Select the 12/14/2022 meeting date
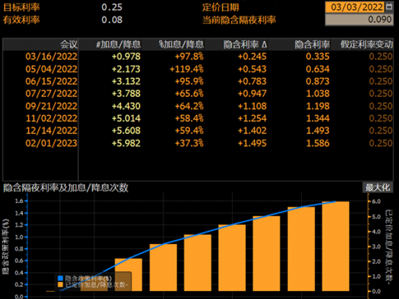Screen dimensions: 399x299 coord(51,130)
